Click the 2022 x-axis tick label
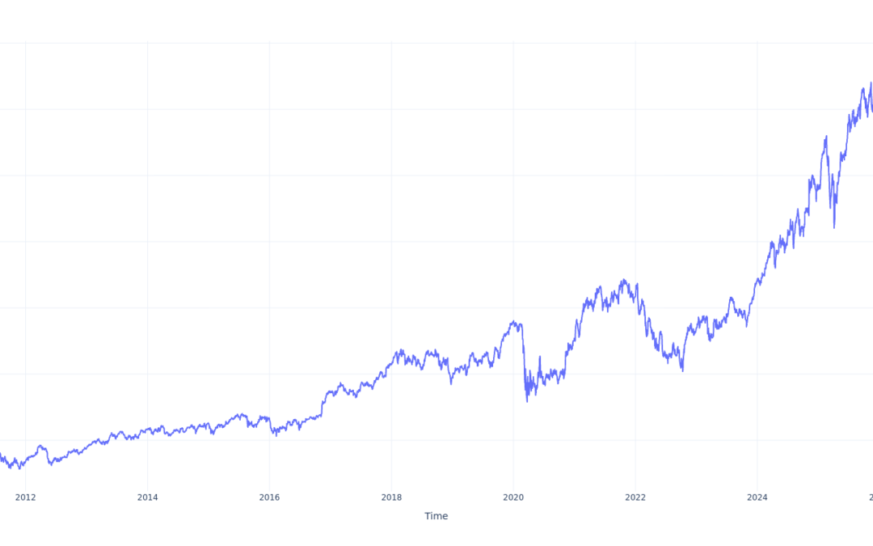 pyautogui.click(x=635, y=497)
